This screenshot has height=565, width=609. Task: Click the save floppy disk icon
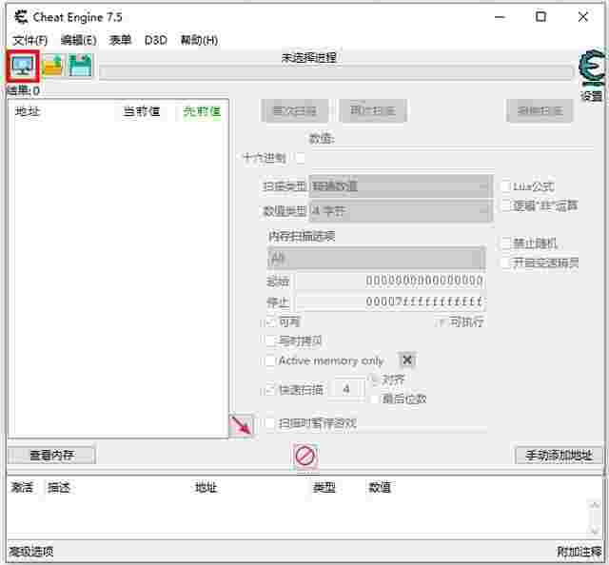tap(80, 66)
